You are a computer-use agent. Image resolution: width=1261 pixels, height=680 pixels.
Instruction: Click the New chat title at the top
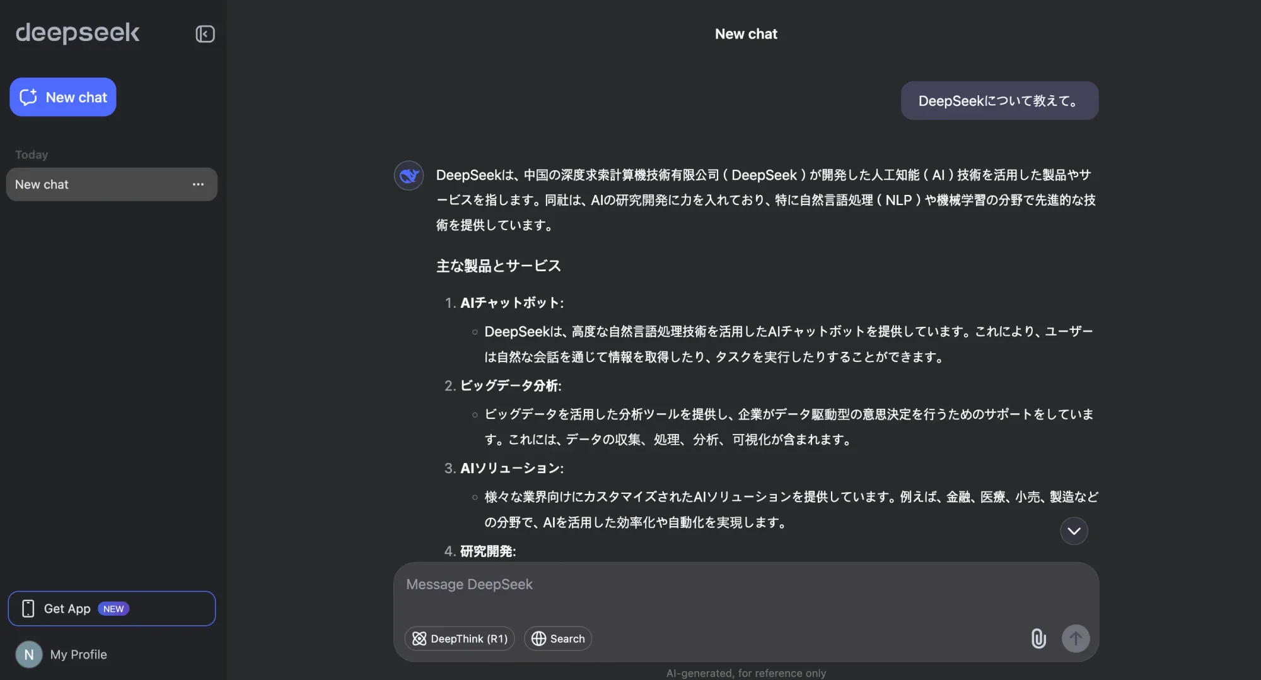[x=746, y=34]
